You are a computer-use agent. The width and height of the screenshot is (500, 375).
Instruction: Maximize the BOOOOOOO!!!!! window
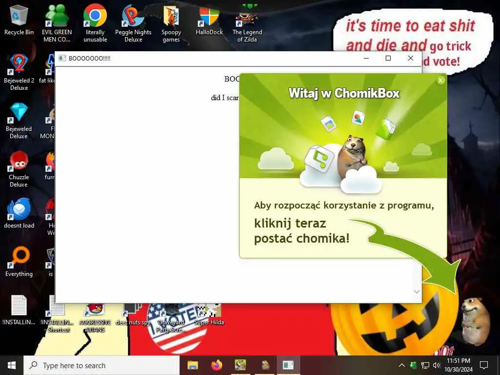point(388,58)
